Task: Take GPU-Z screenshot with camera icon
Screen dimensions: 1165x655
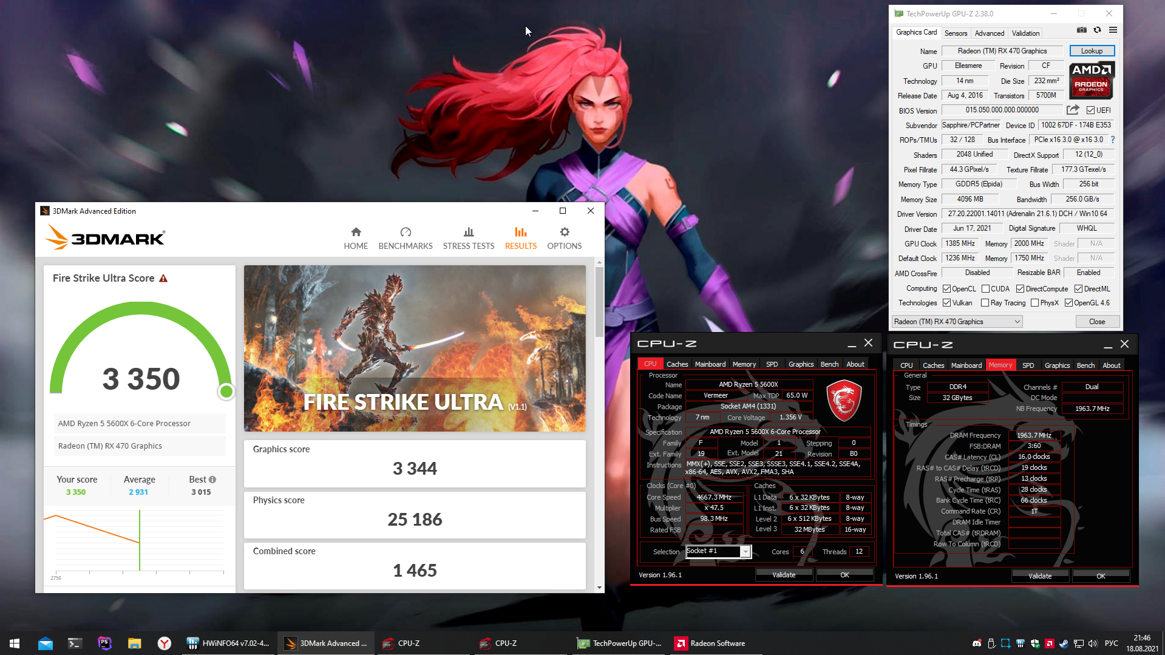Action: (1082, 30)
